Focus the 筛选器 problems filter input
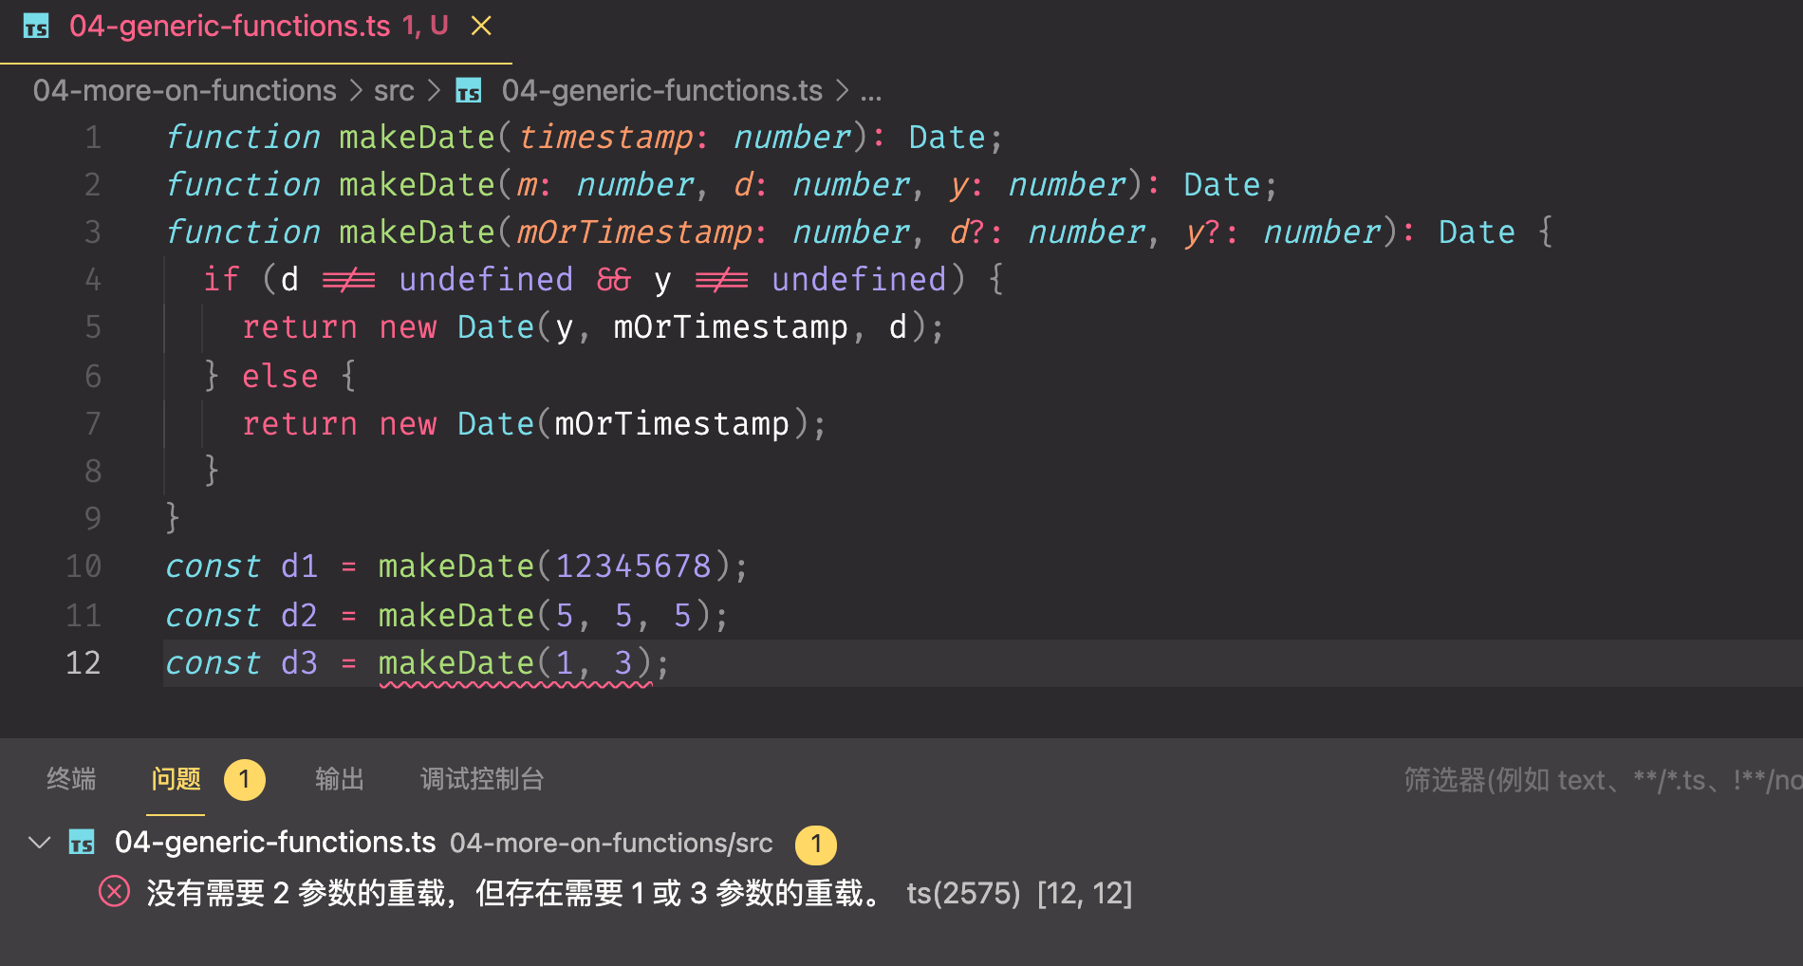 [x=1602, y=780]
